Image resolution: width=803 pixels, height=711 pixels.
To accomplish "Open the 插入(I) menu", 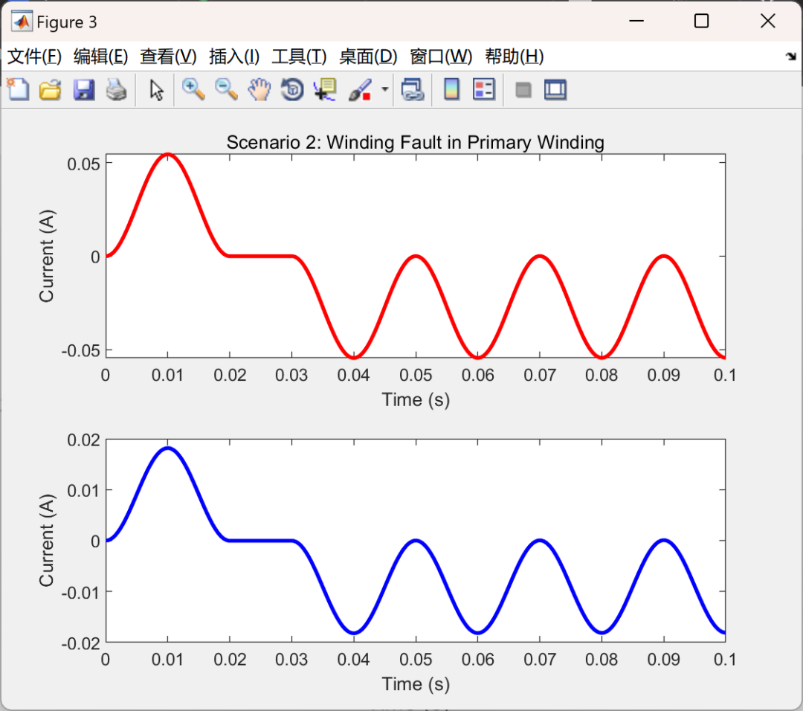I will 234,57.
